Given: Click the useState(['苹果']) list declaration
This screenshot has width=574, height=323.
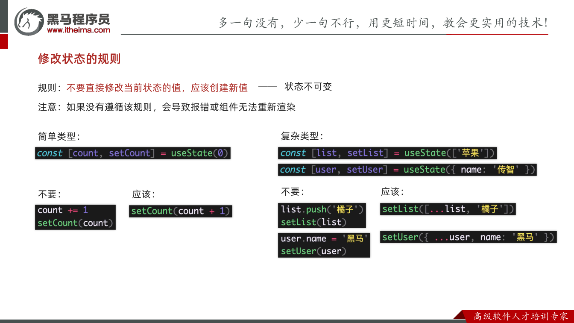Looking at the screenshot, I should [388, 153].
